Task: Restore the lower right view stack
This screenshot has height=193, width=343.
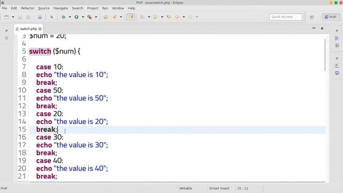Action: click(337, 58)
